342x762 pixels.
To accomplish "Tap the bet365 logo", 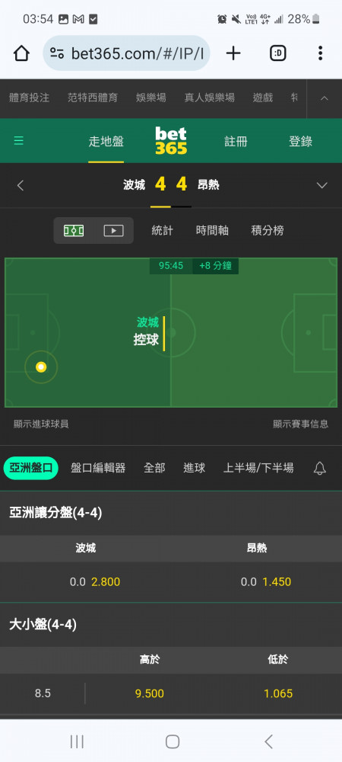I will [x=171, y=140].
